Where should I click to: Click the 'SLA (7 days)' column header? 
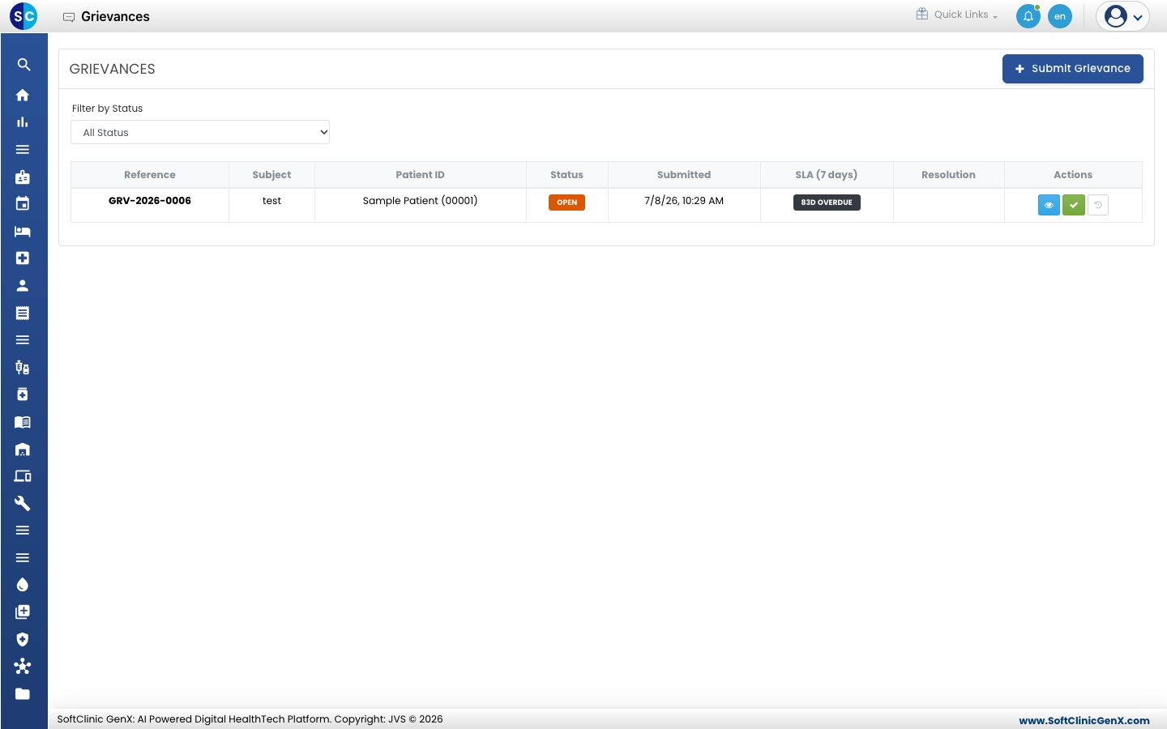point(827,175)
